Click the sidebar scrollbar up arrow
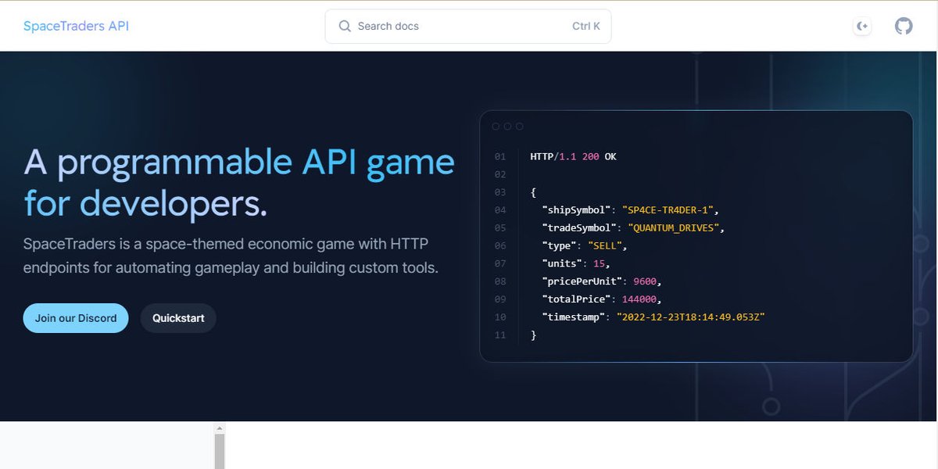This screenshot has width=938, height=469. coord(220,428)
